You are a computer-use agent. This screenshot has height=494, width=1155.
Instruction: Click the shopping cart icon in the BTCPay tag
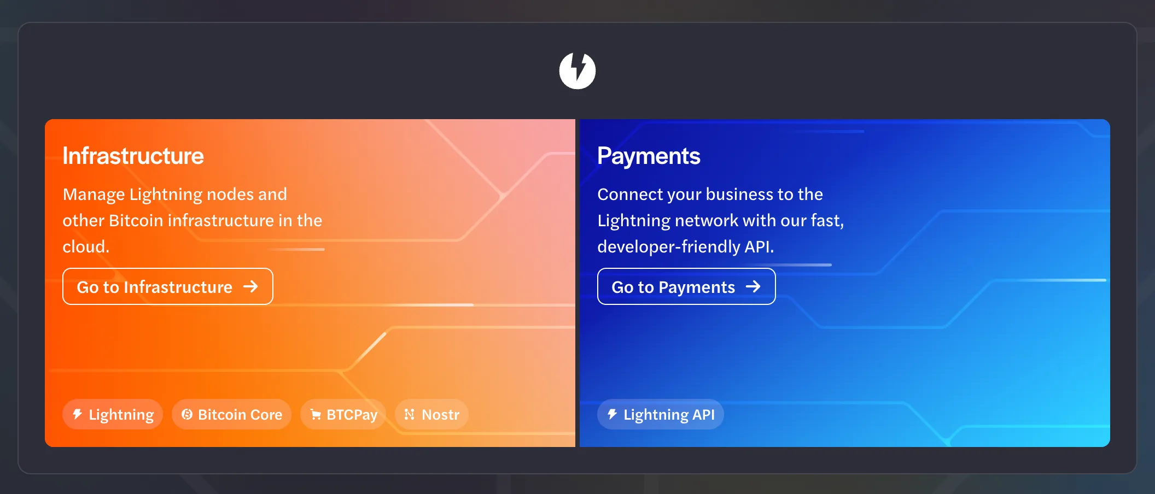tap(315, 414)
